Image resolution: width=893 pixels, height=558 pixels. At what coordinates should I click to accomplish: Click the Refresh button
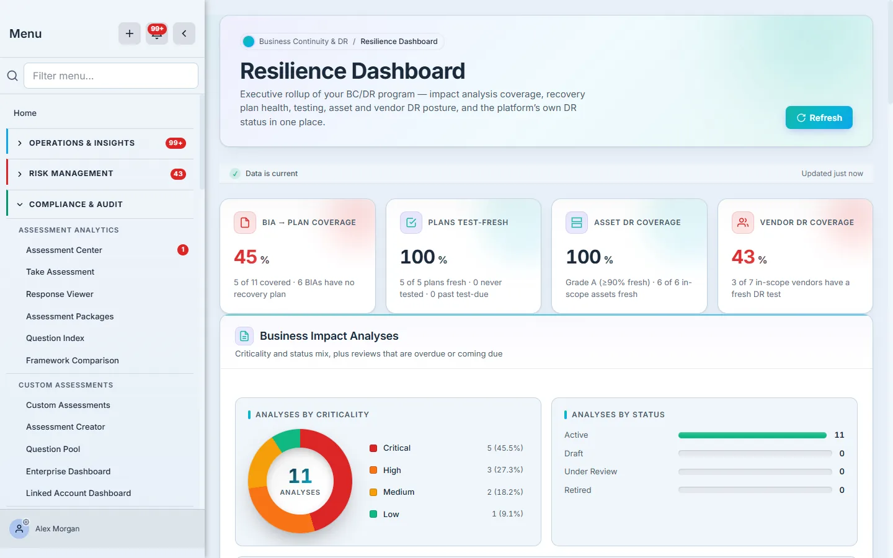819,118
